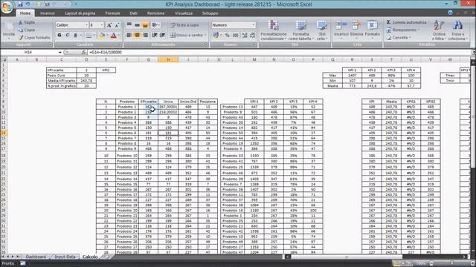Switch to the Inserisci ribbon tab

(x=48, y=13)
